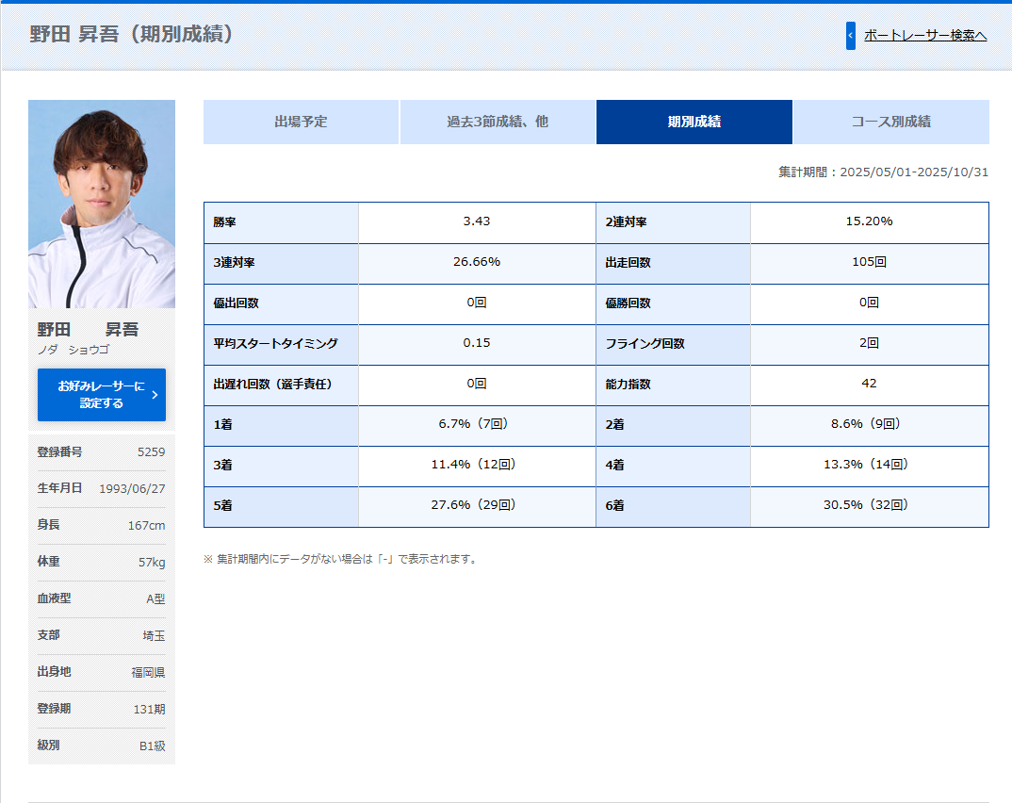Select the 期別成績 tab
Viewport: 1012px width, 803px height.
pos(694,122)
